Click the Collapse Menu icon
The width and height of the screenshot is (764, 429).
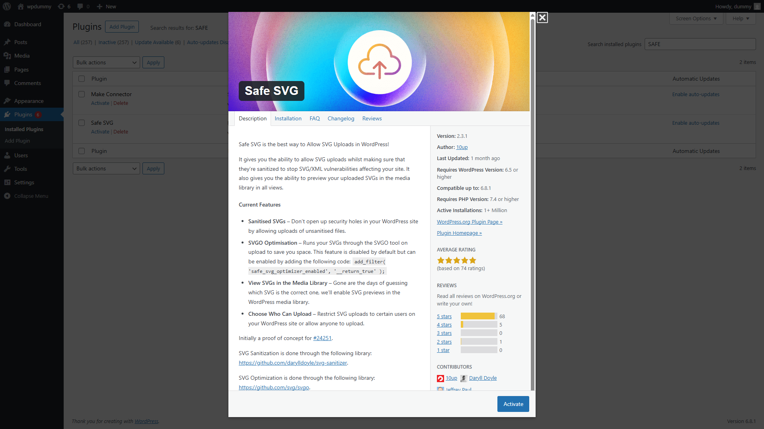click(x=7, y=196)
